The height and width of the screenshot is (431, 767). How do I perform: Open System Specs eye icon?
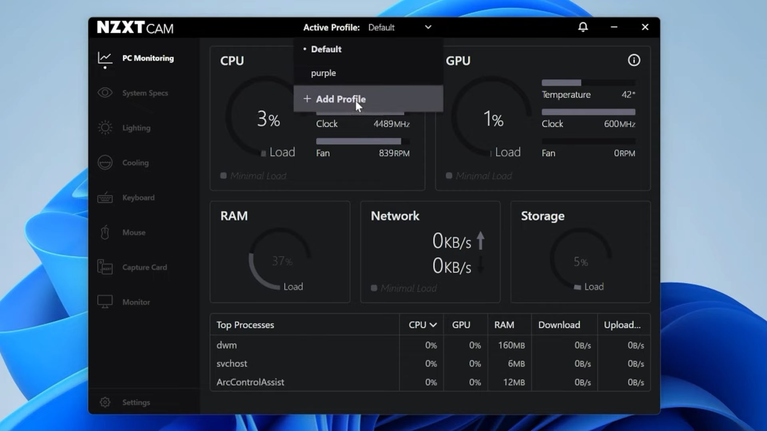click(105, 93)
